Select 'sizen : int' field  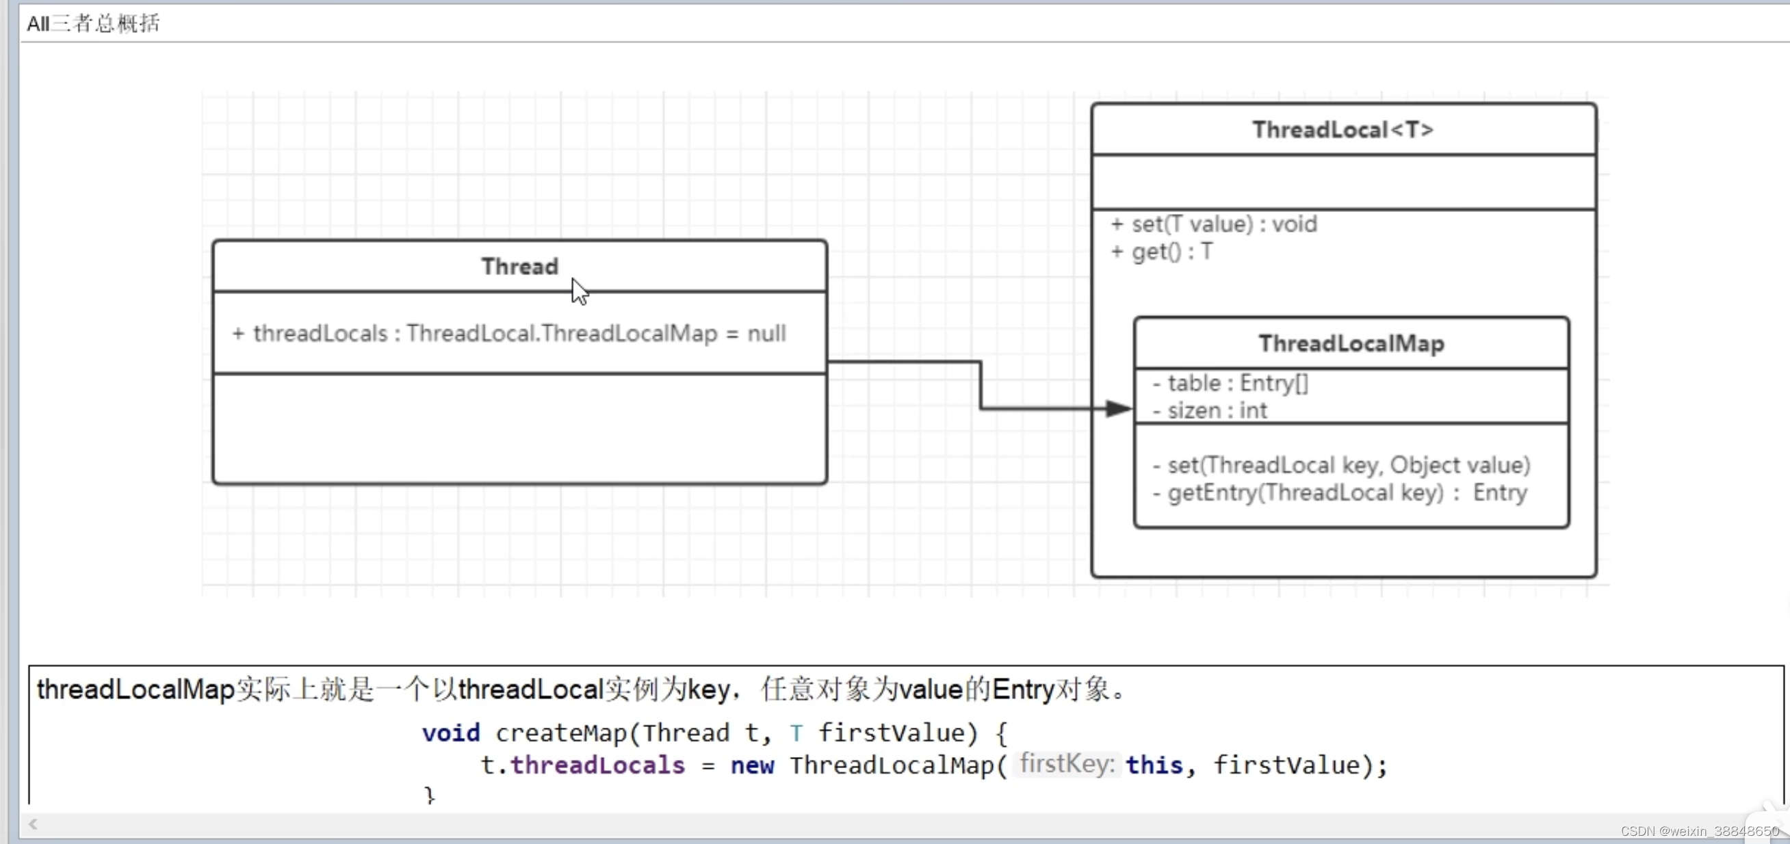[x=1210, y=410]
